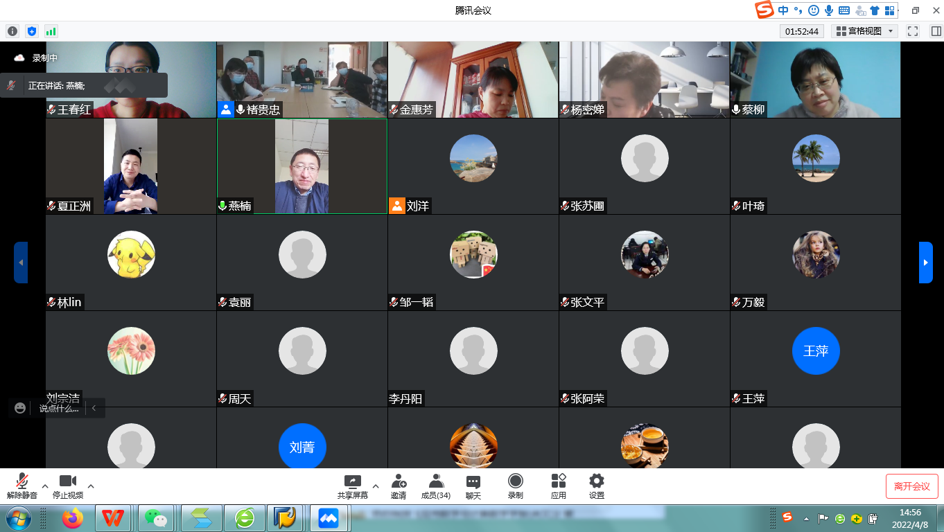Click the 说点什么 chat input box
Screen dimensions: 944x532
tap(59, 409)
